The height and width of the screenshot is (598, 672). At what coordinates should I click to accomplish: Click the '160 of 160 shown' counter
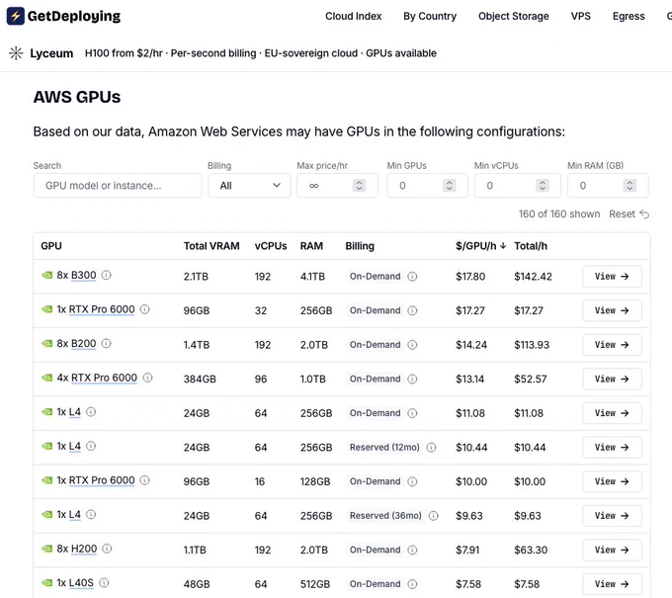point(559,214)
